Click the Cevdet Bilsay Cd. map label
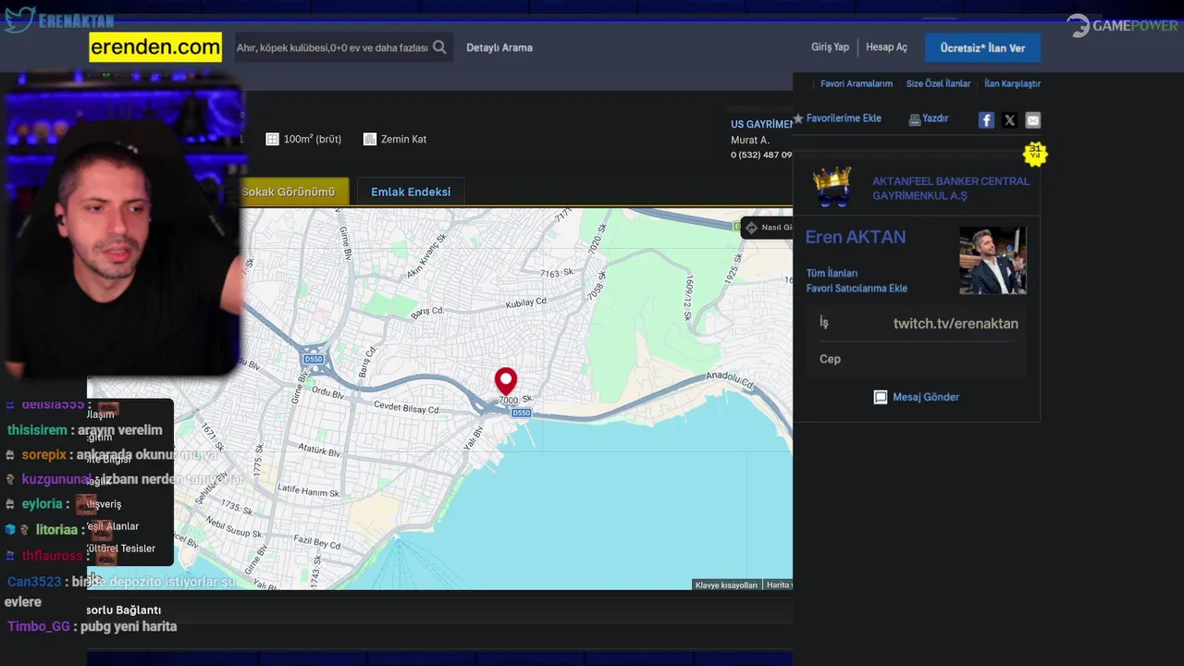1184x666 pixels. pyautogui.click(x=407, y=407)
